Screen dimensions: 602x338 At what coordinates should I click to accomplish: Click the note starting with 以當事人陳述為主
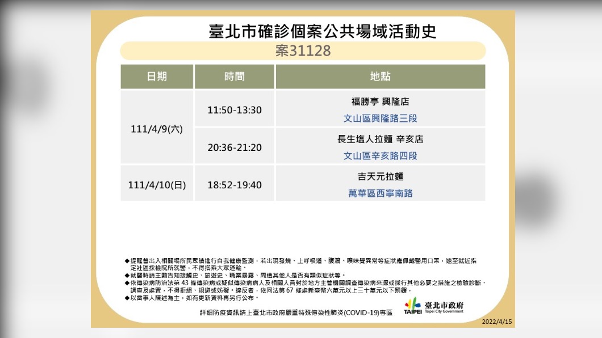(x=191, y=298)
